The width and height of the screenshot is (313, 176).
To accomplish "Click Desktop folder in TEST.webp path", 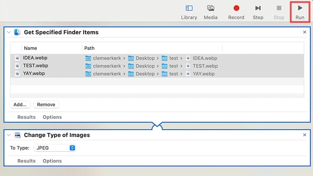I will click(141, 66).
